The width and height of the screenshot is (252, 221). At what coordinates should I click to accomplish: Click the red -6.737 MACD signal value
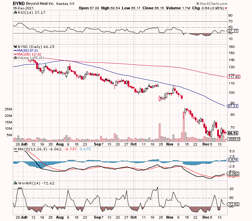[x=70, y=149]
